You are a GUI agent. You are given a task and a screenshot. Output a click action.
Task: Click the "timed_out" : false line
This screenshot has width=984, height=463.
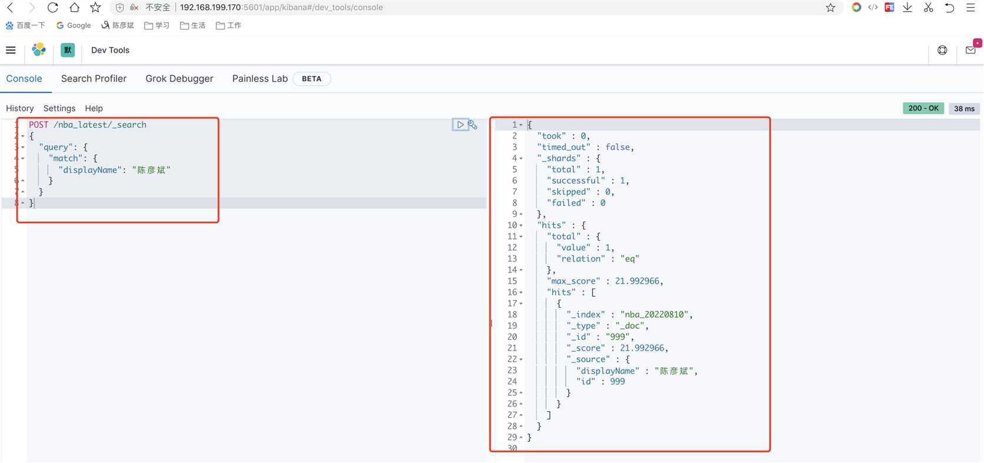(585, 147)
